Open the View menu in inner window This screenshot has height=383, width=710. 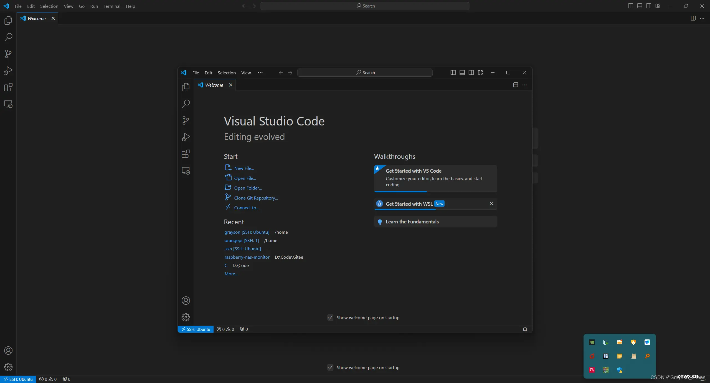246,72
